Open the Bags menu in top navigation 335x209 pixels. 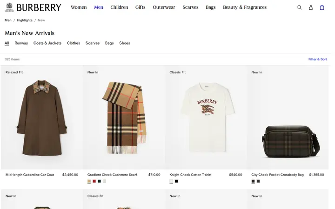pos(211,7)
